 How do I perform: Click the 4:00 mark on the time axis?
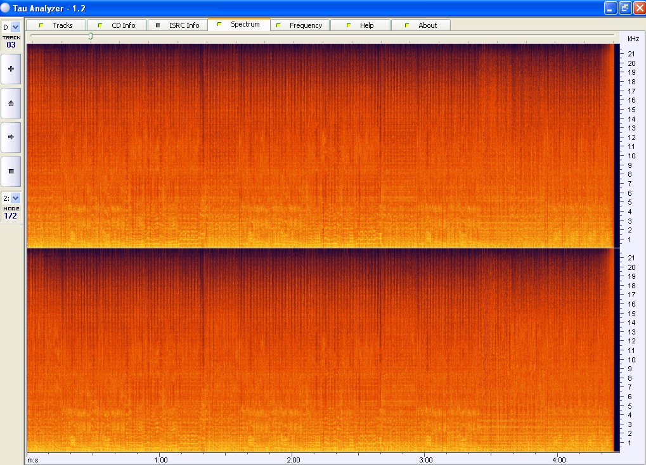tap(559, 459)
